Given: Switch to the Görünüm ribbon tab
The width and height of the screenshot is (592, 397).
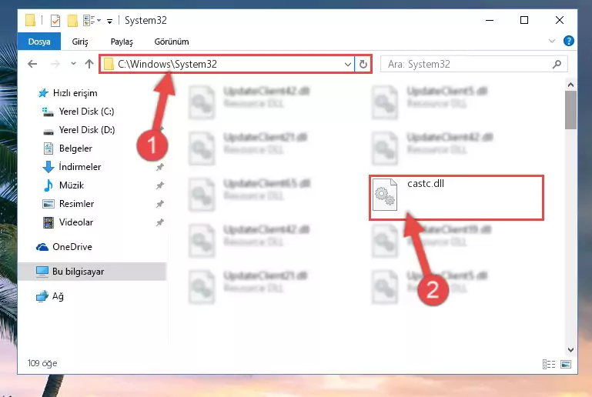Looking at the screenshot, I should point(172,42).
